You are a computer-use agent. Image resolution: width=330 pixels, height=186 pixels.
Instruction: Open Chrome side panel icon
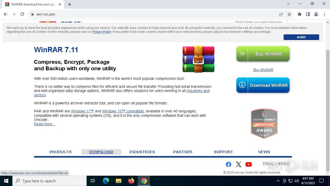pyautogui.click(x=308, y=14)
